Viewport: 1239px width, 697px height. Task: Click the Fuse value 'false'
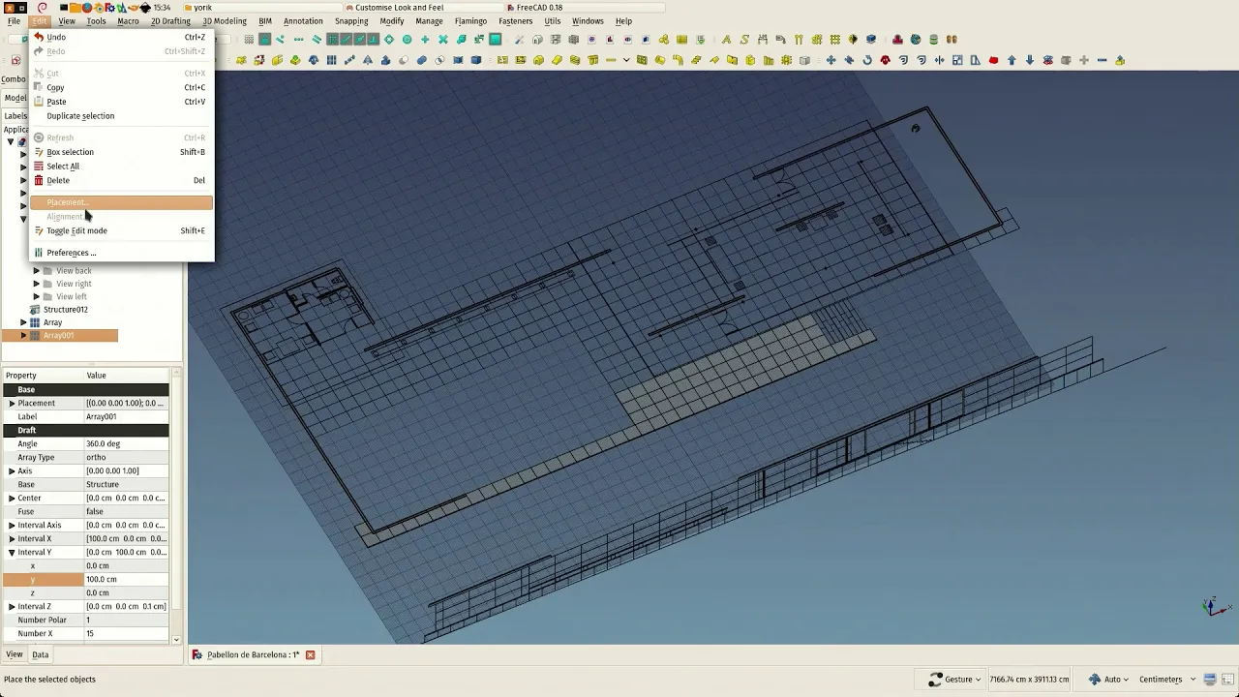(127, 511)
